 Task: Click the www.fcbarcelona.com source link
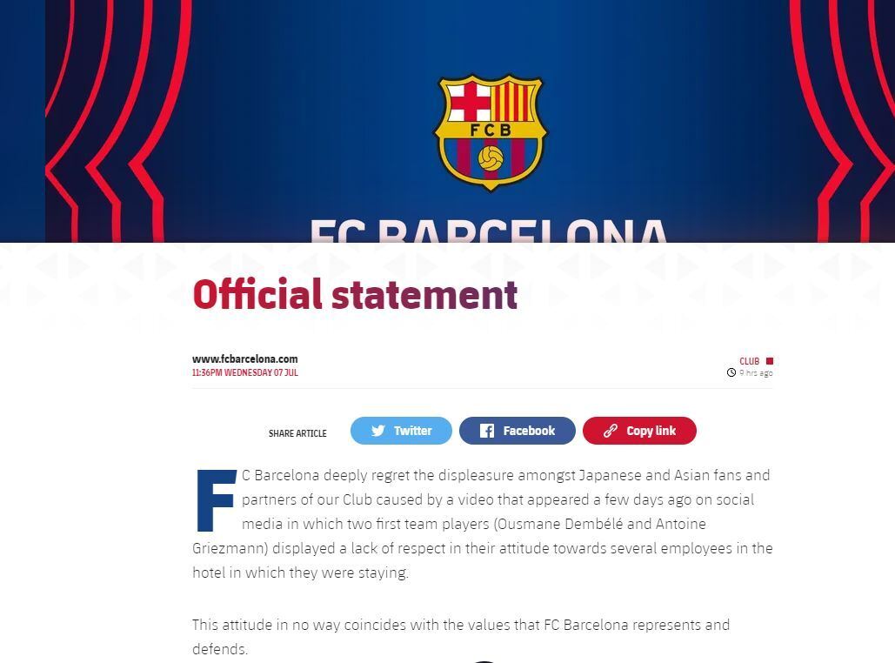(244, 358)
